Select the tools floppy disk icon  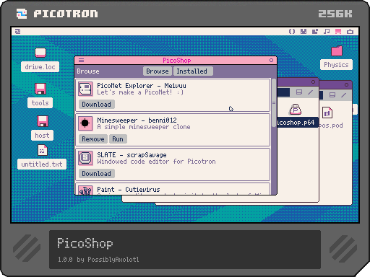coord(40,89)
